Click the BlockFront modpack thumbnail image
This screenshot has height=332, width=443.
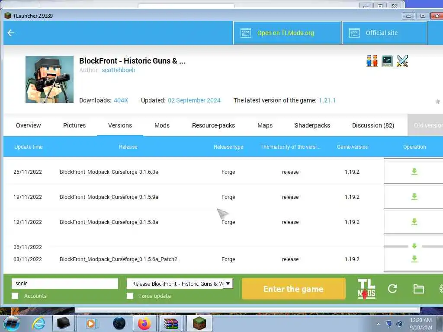(49, 80)
